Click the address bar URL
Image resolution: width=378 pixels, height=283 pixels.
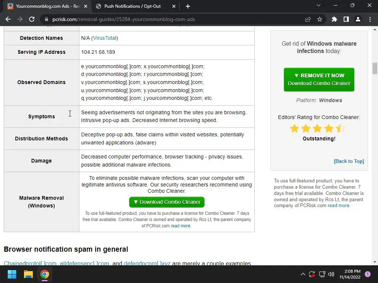(x=123, y=19)
